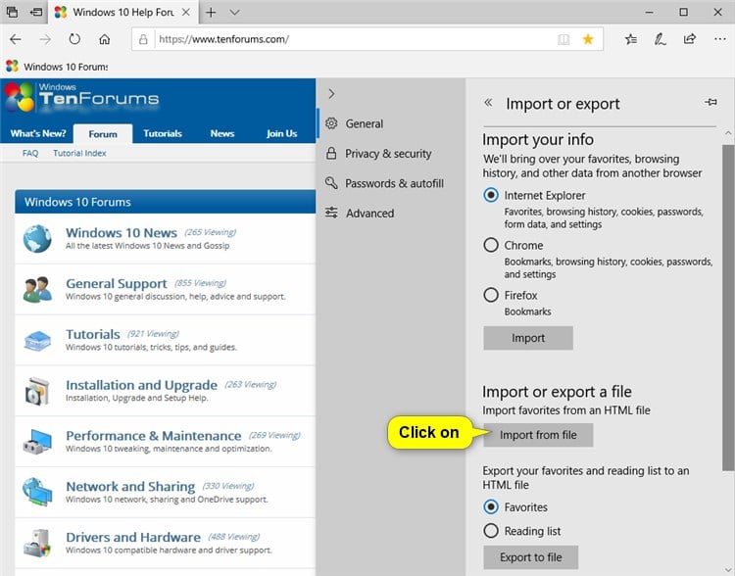
Task: Open the FAQ link
Action: click(30, 153)
